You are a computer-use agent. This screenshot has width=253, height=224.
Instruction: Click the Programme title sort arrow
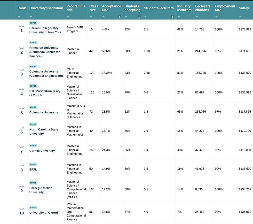coord(68,16)
